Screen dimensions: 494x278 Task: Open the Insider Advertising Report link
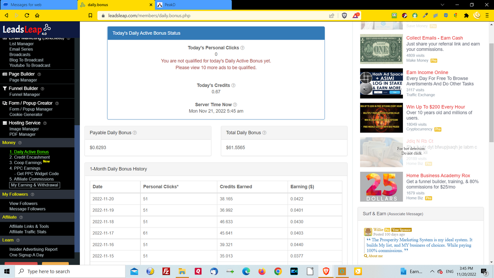(34, 250)
